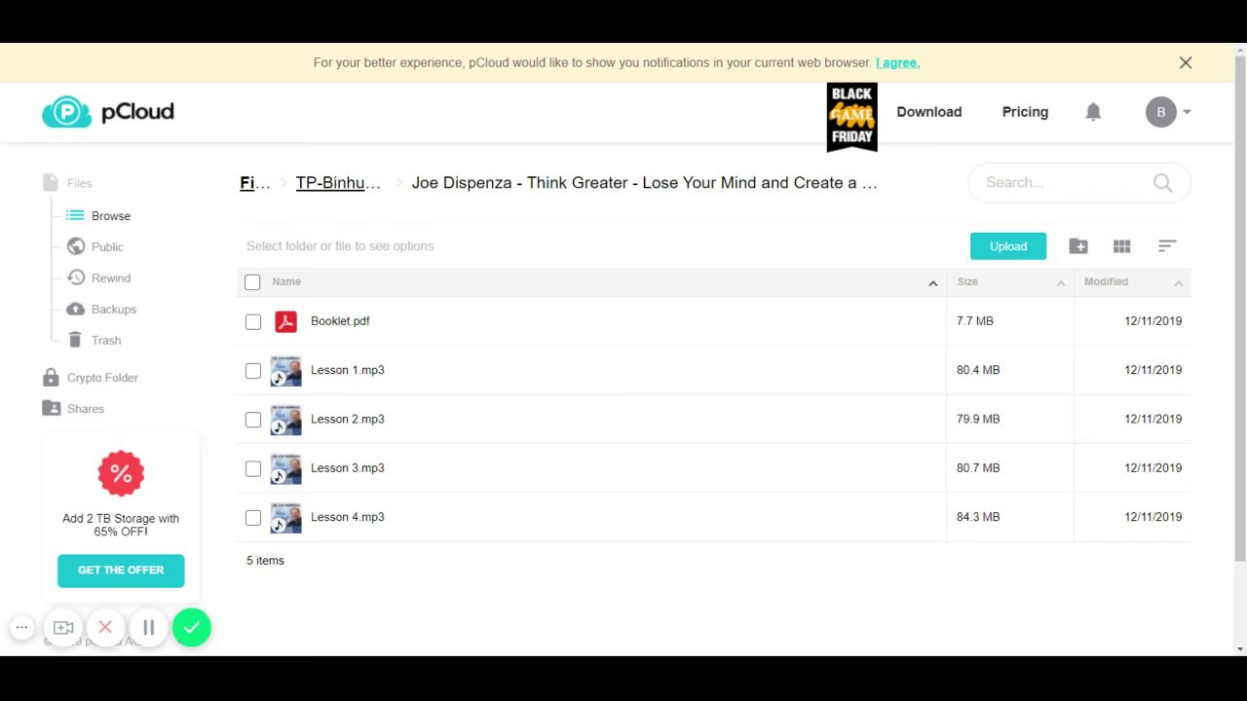Click the 84.3 MB size cell
The image size is (1247, 701).
point(978,517)
